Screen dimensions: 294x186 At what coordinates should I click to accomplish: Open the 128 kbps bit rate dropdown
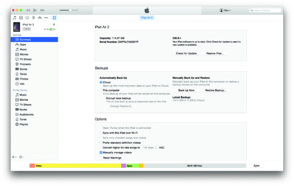pos(150,148)
